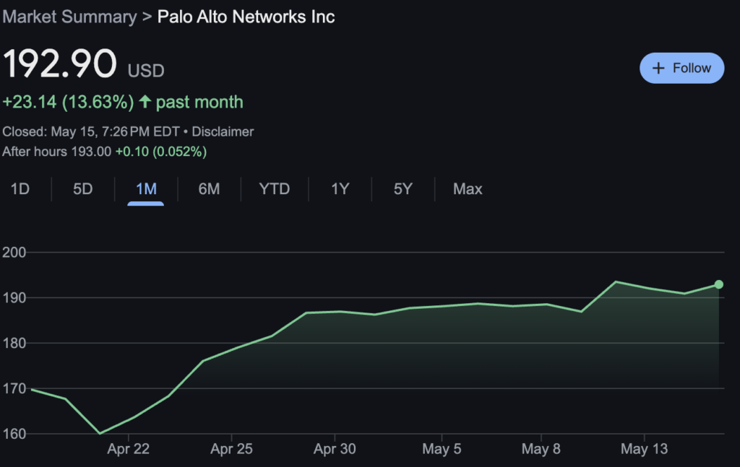Image resolution: width=740 pixels, height=467 pixels.
Task: Open the Disclaimer link
Action: click(223, 131)
